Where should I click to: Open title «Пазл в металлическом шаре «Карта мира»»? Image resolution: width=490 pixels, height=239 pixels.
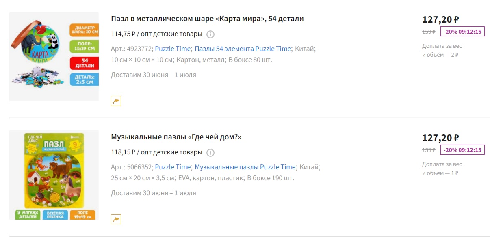(207, 19)
